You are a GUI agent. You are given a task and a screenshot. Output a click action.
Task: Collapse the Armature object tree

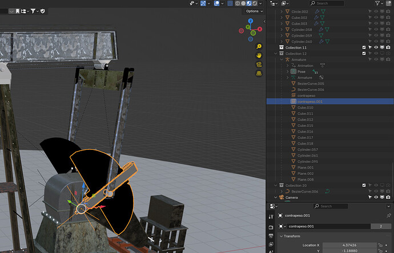click(x=282, y=59)
